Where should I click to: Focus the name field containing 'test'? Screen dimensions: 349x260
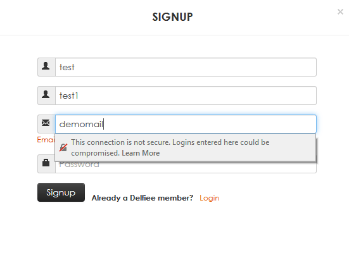coord(186,67)
